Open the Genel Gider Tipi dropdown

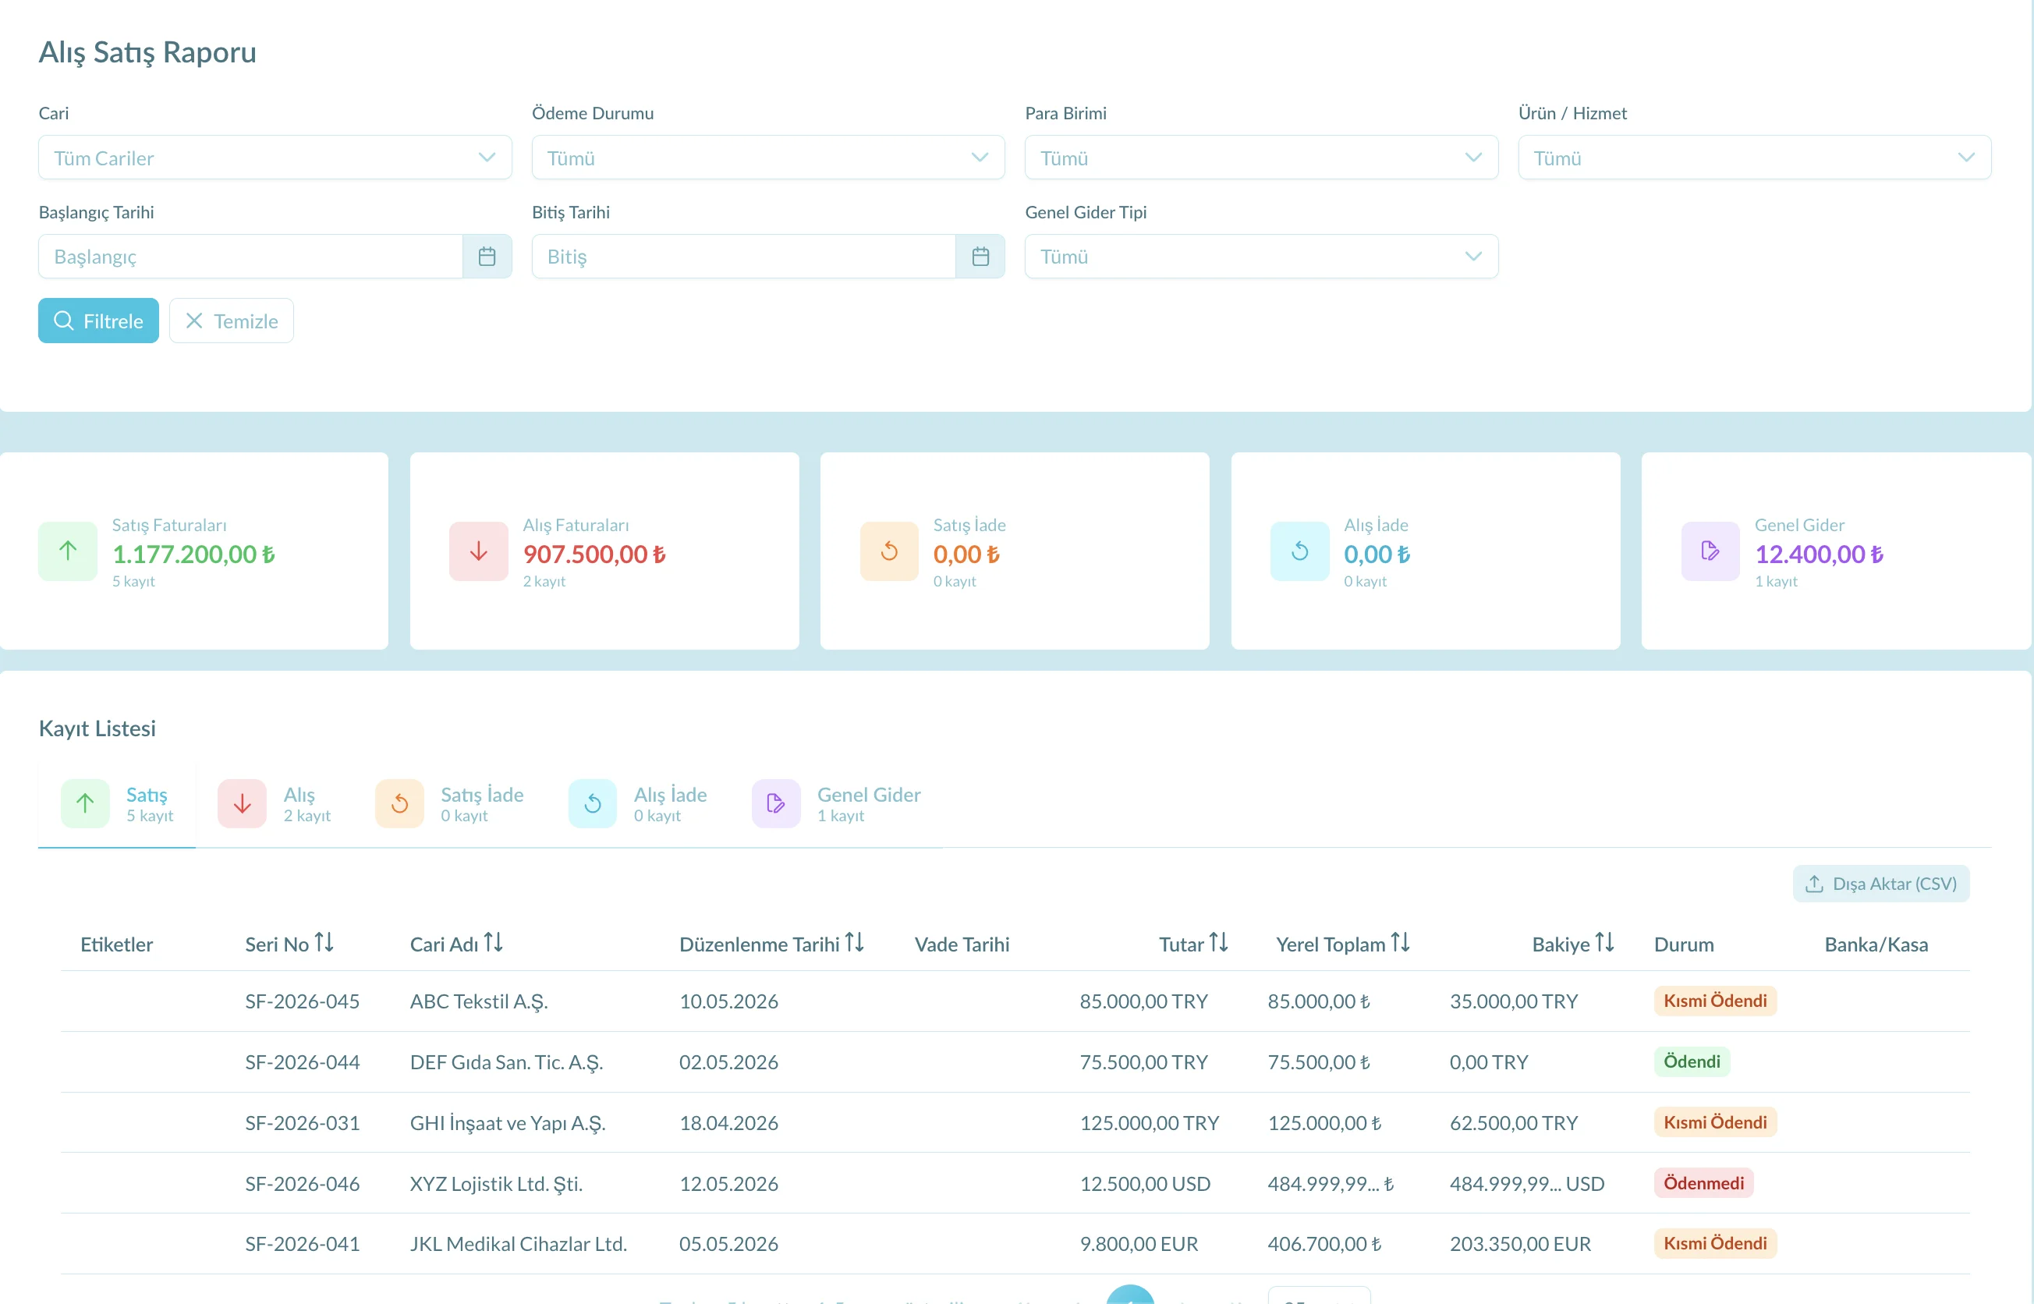[x=1262, y=257]
